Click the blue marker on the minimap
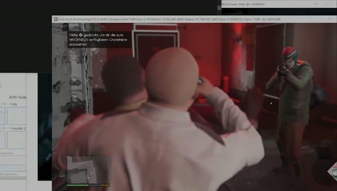This screenshot has width=337, height=191. coord(91,173)
